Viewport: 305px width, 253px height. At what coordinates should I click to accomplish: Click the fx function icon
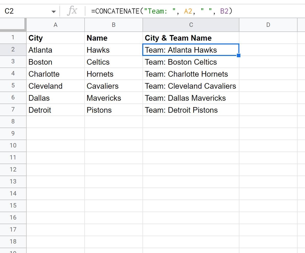pos(72,11)
